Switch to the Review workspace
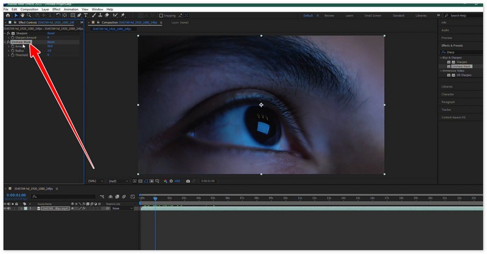 (x=329, y=15)
